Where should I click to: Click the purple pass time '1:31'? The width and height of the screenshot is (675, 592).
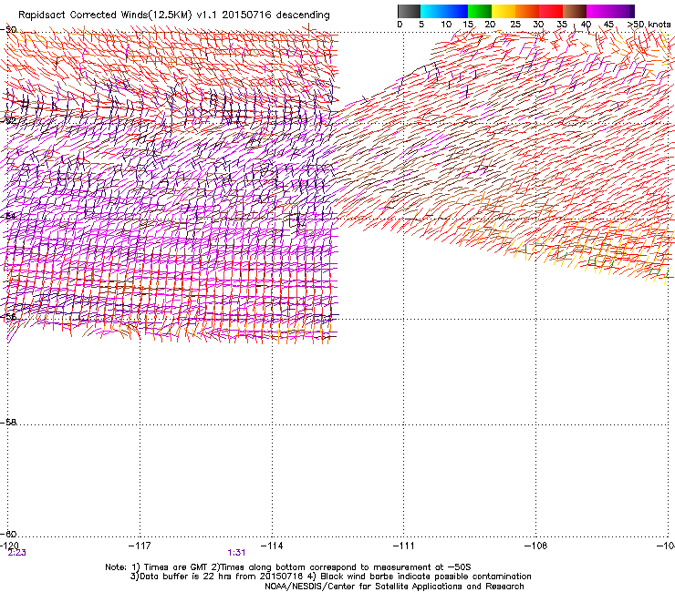click(236, 553)
